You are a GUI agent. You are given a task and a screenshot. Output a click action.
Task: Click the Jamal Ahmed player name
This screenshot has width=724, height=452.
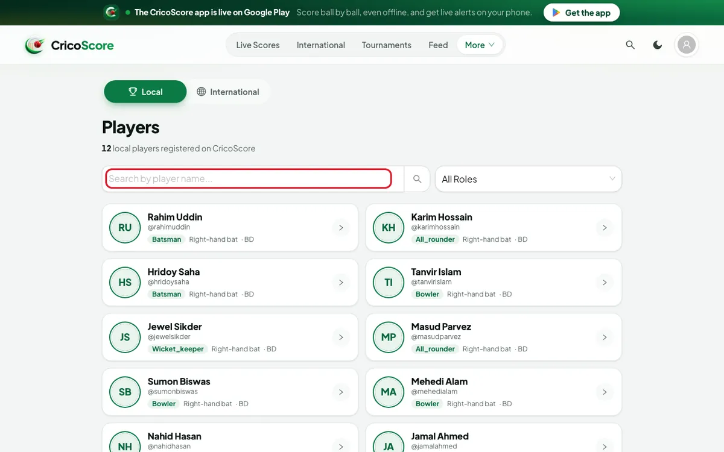(x=440, y=436)
